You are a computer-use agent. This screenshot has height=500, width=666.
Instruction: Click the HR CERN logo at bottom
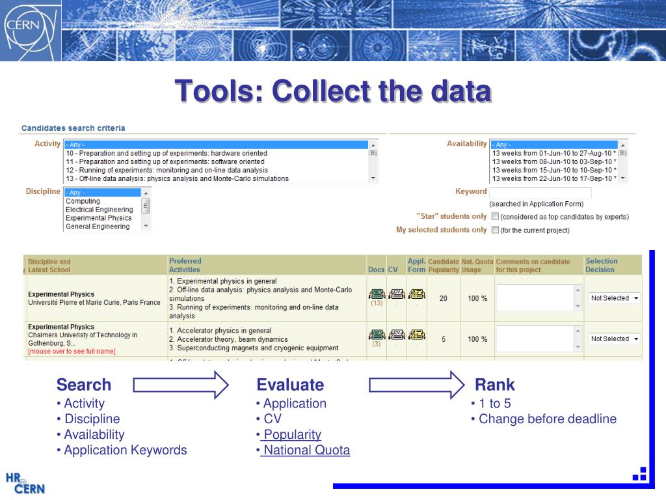(25, 484)
